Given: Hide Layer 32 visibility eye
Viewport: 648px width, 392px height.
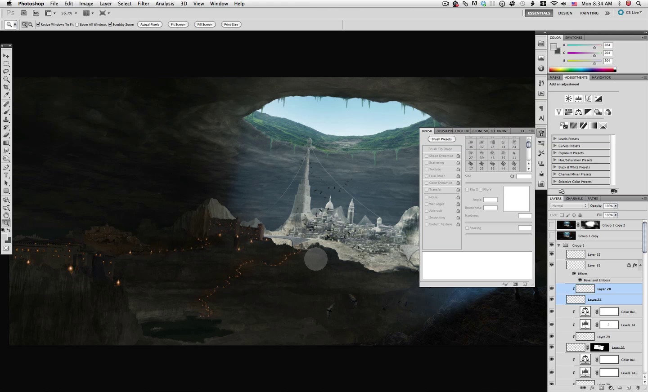Looking at the screenshot, I should pyautogui.click(x=552, y=254).
